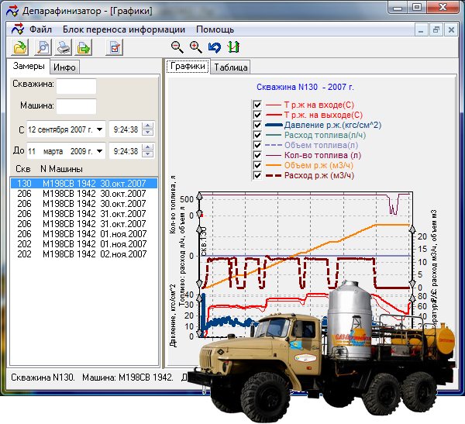
Task: Click the blue undo zoom arrow icon
Action: point(214,47)
